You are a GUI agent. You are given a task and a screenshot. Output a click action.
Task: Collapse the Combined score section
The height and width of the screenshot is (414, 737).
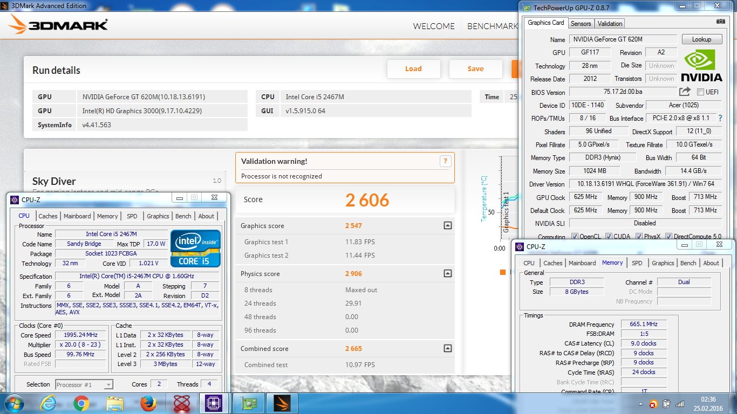tap(447, 349)
